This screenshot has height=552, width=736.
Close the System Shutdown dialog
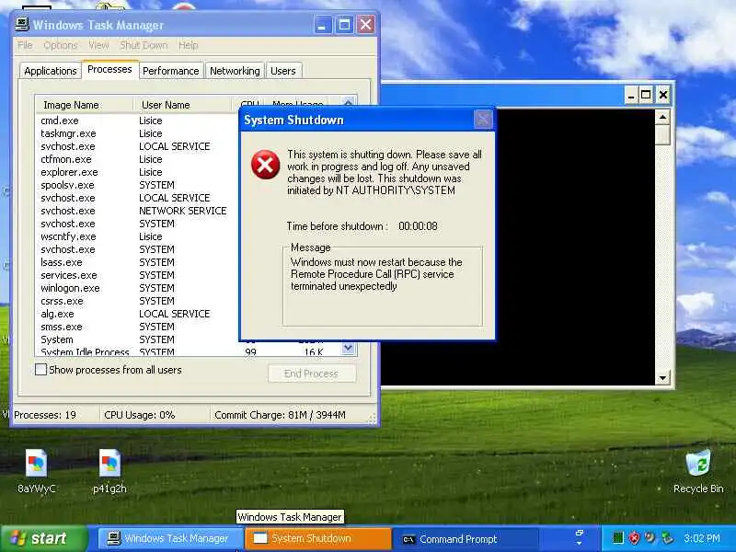click(x=483, y=120)
